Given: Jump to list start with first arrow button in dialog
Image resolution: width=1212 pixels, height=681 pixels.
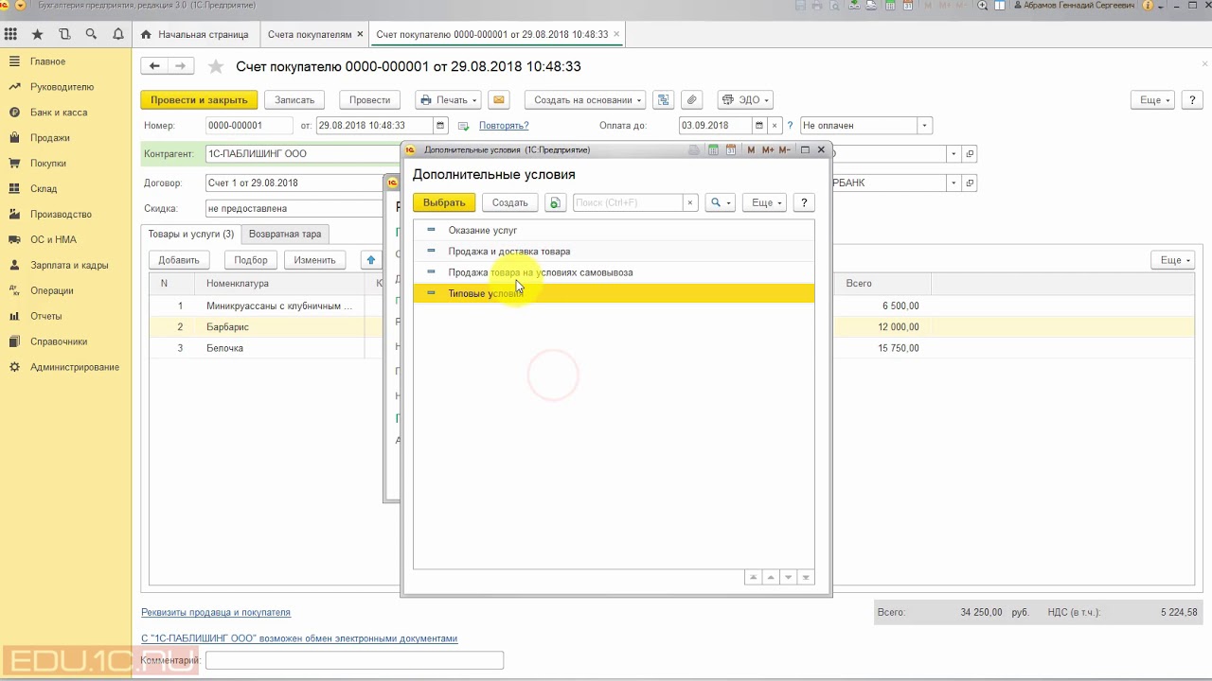Looking at the screenshot, I should (x=754, y=577).
